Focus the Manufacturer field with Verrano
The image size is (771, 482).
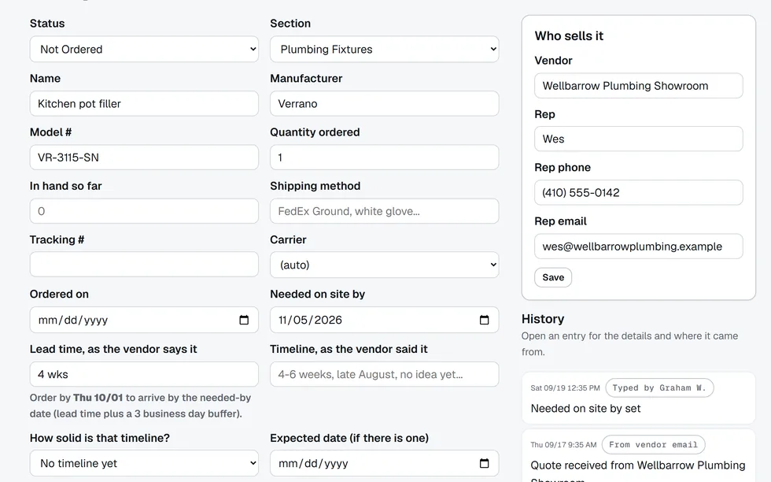(x=385, y=103)
